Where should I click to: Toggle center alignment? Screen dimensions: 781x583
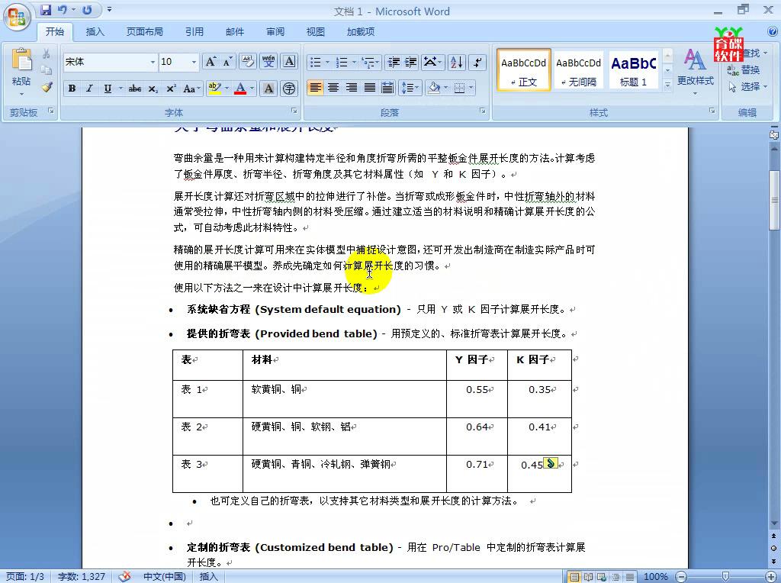(x=333, y=89)
